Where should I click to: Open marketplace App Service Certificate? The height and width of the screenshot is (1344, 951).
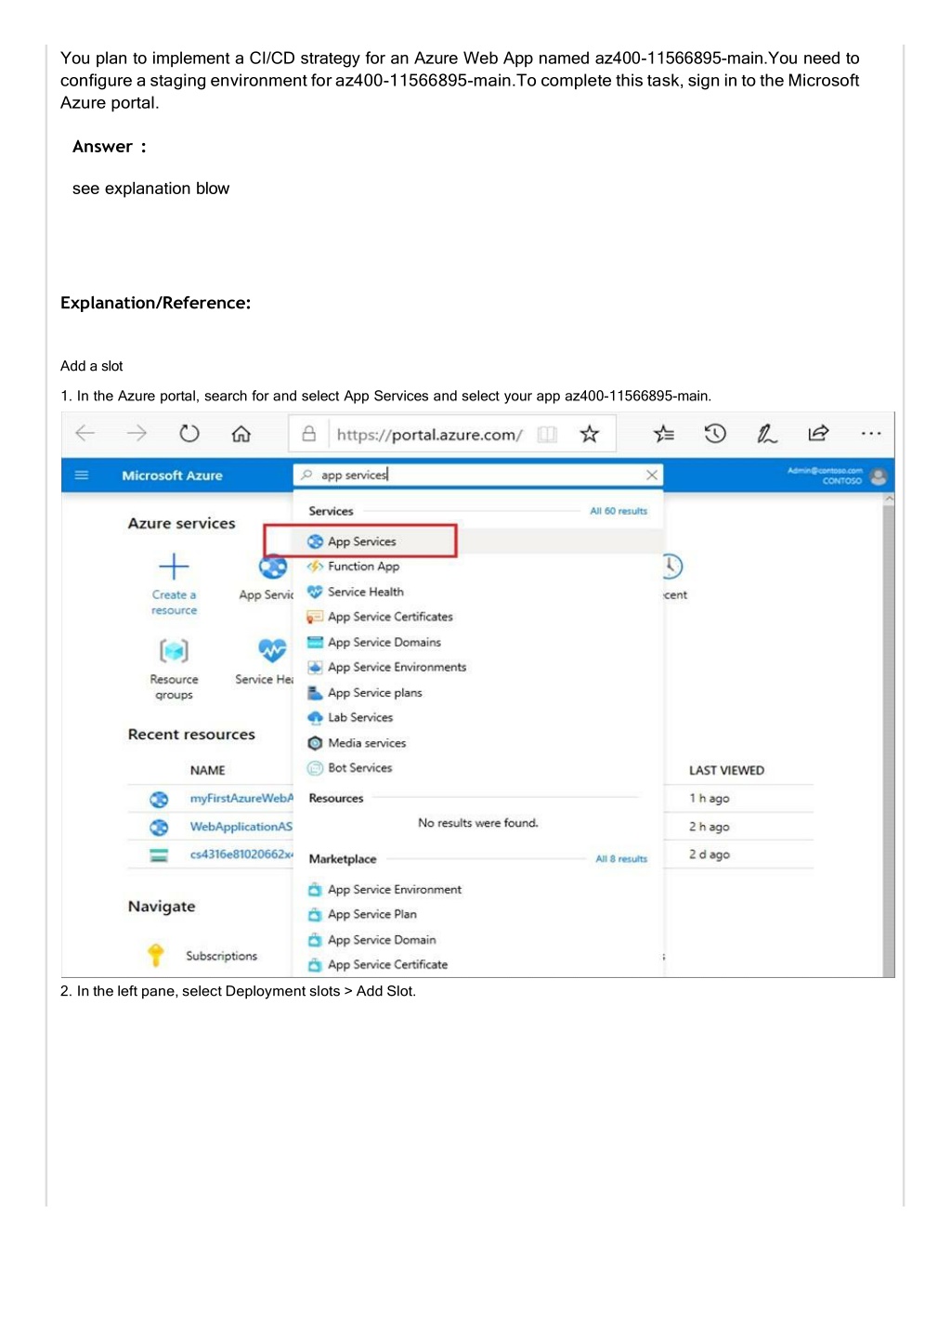coord(387,965)
